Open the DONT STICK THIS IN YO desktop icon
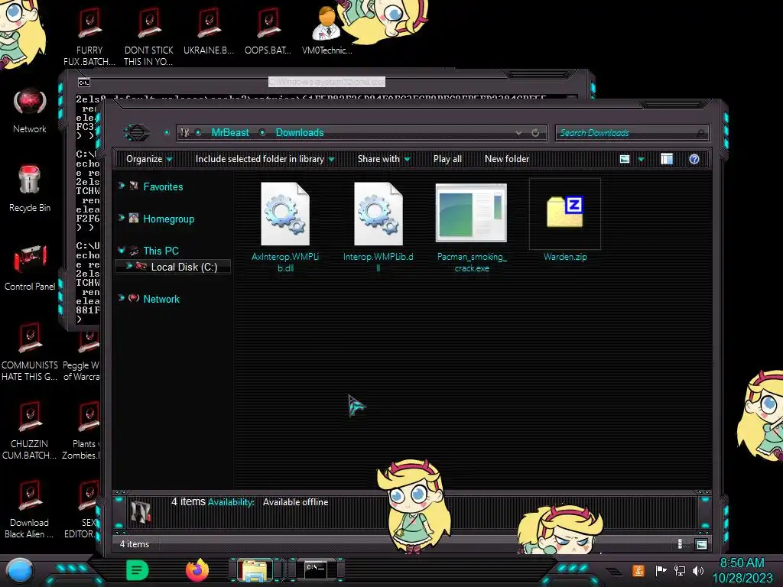The height and width of the screenshot is (587, 783). click(149, 35)
